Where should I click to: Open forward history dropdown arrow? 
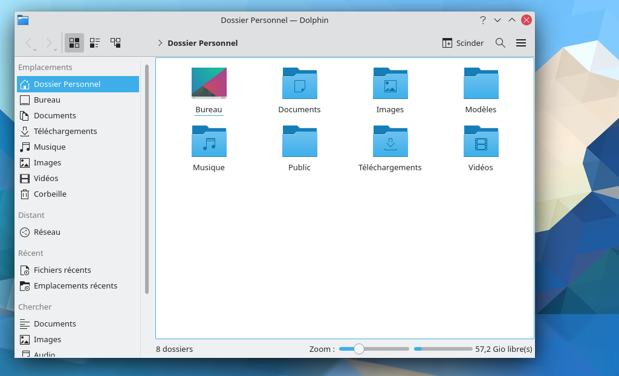click(x=55, y=49)
